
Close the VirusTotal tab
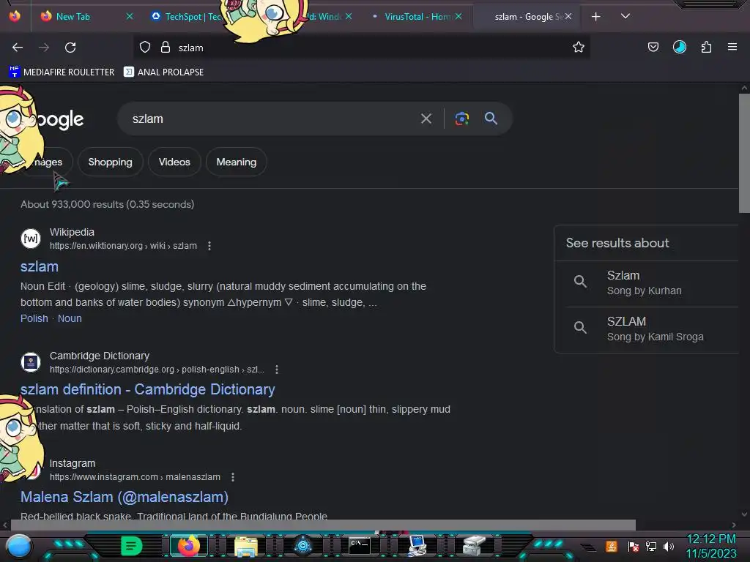click(458, 16)
